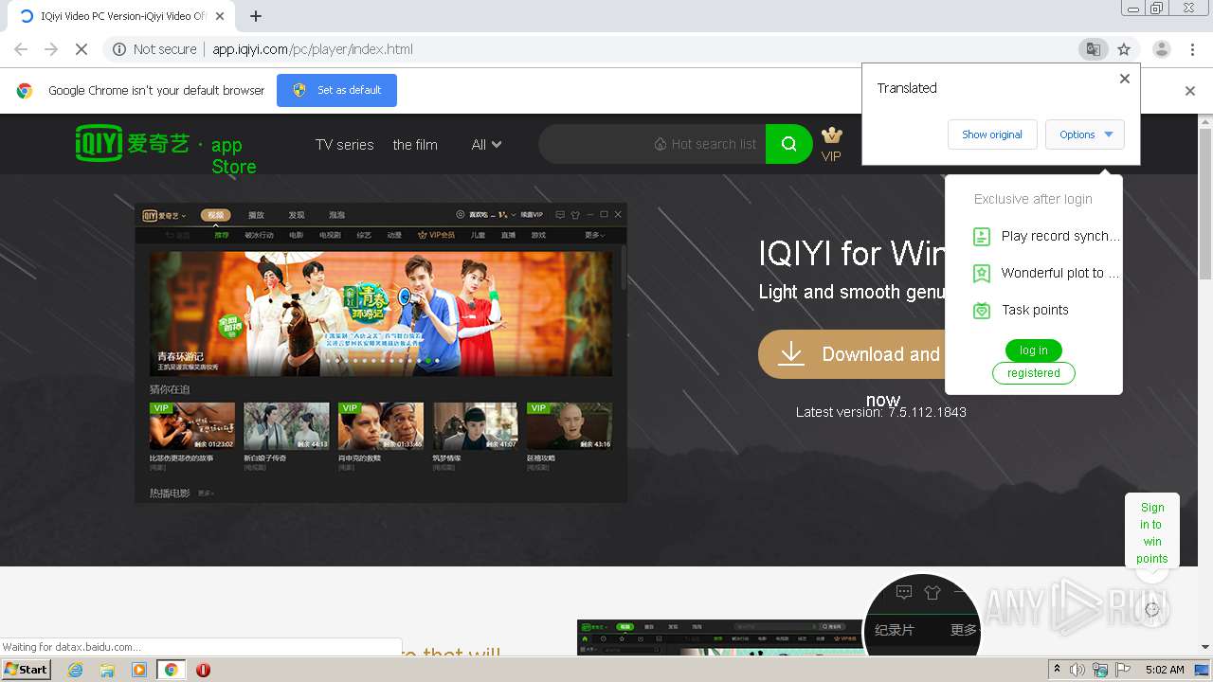Close the Translated popup
The height and width of the screenshot is (682, 1213).
click(1125, 79)
